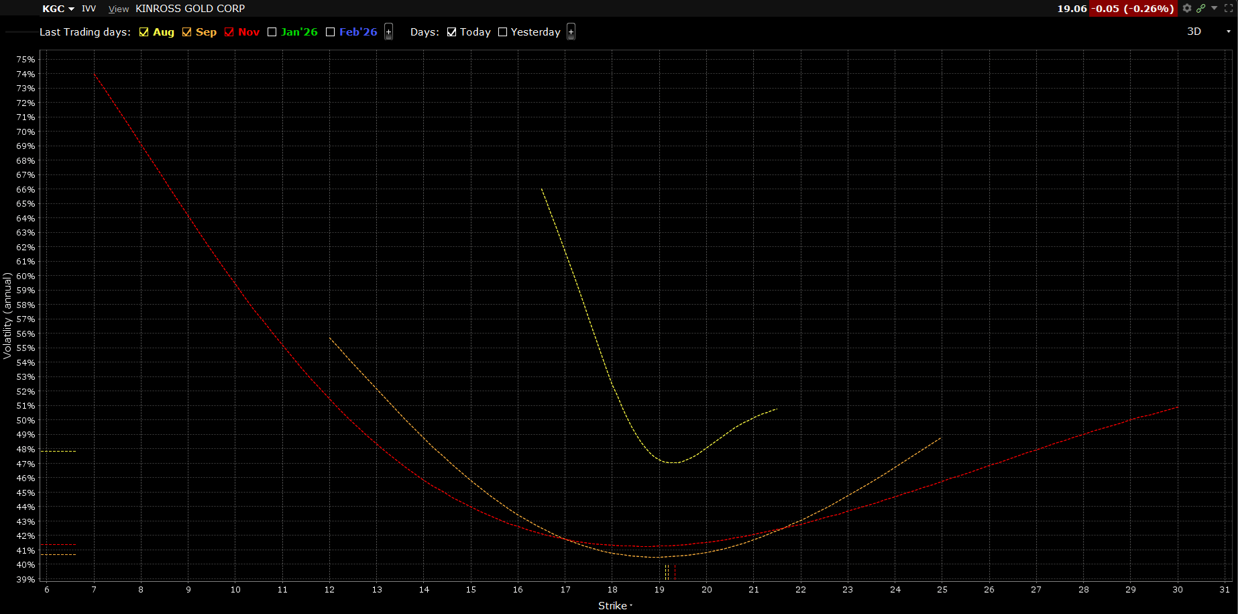Click the yellow Aug marker near strike 19
1238x614 pixels.
[667, 572]
